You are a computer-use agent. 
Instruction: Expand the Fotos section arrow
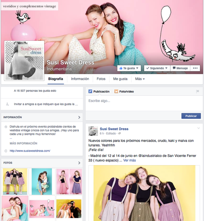[x=79, y=163]
